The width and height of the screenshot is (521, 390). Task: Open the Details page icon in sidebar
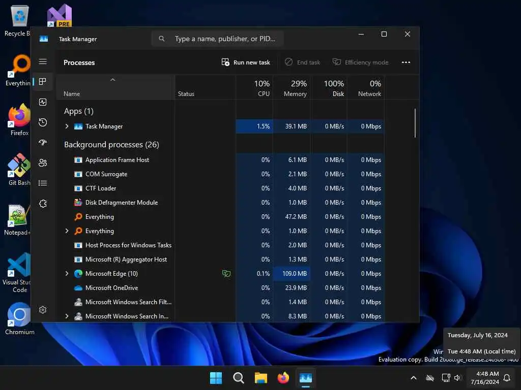point(43,183)
